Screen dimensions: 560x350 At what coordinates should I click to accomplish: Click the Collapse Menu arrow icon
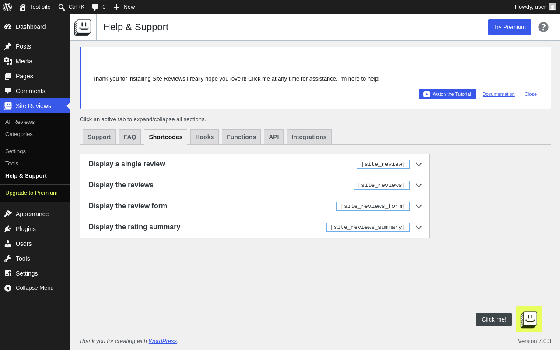coord(8,288)
